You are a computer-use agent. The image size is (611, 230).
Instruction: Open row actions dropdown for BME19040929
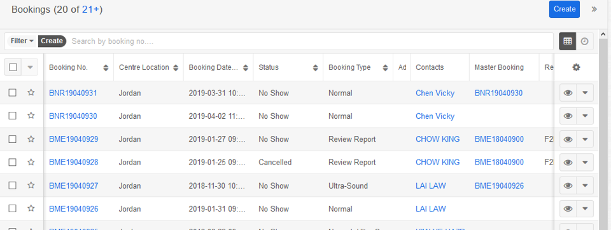coord(585,139)
